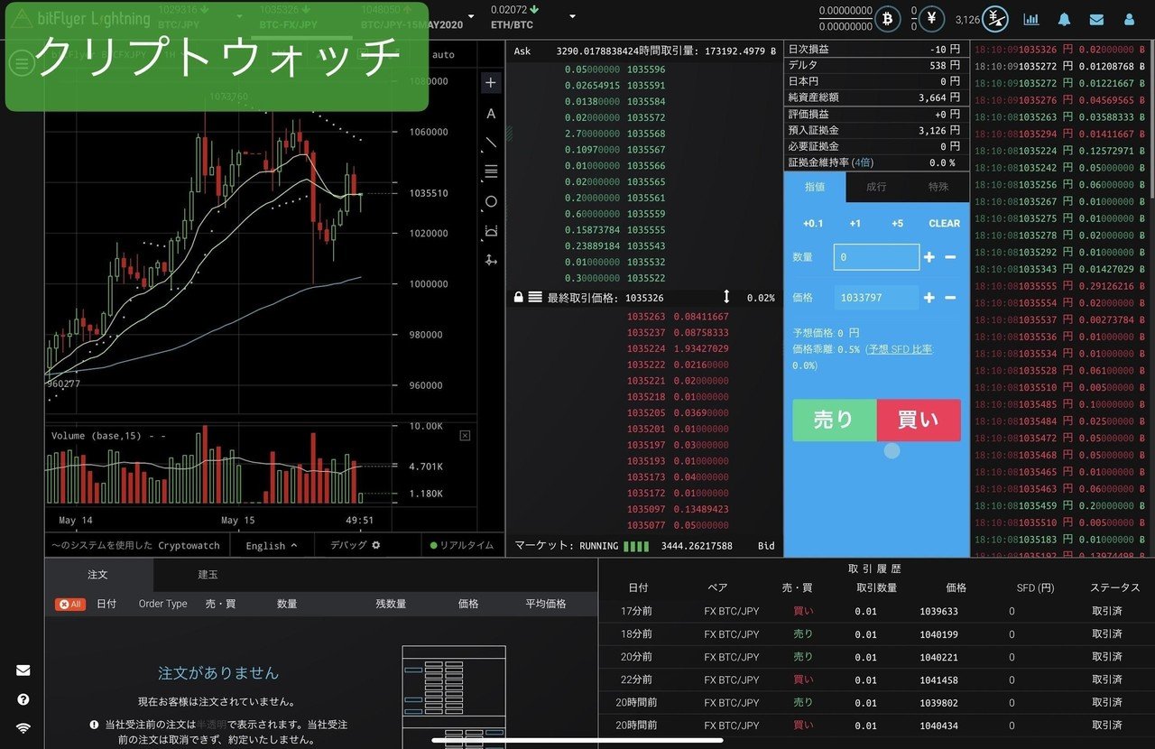Open the 注文 orders tab
The height and width of the screenshot is (749, 1155).
pos(98,574)
